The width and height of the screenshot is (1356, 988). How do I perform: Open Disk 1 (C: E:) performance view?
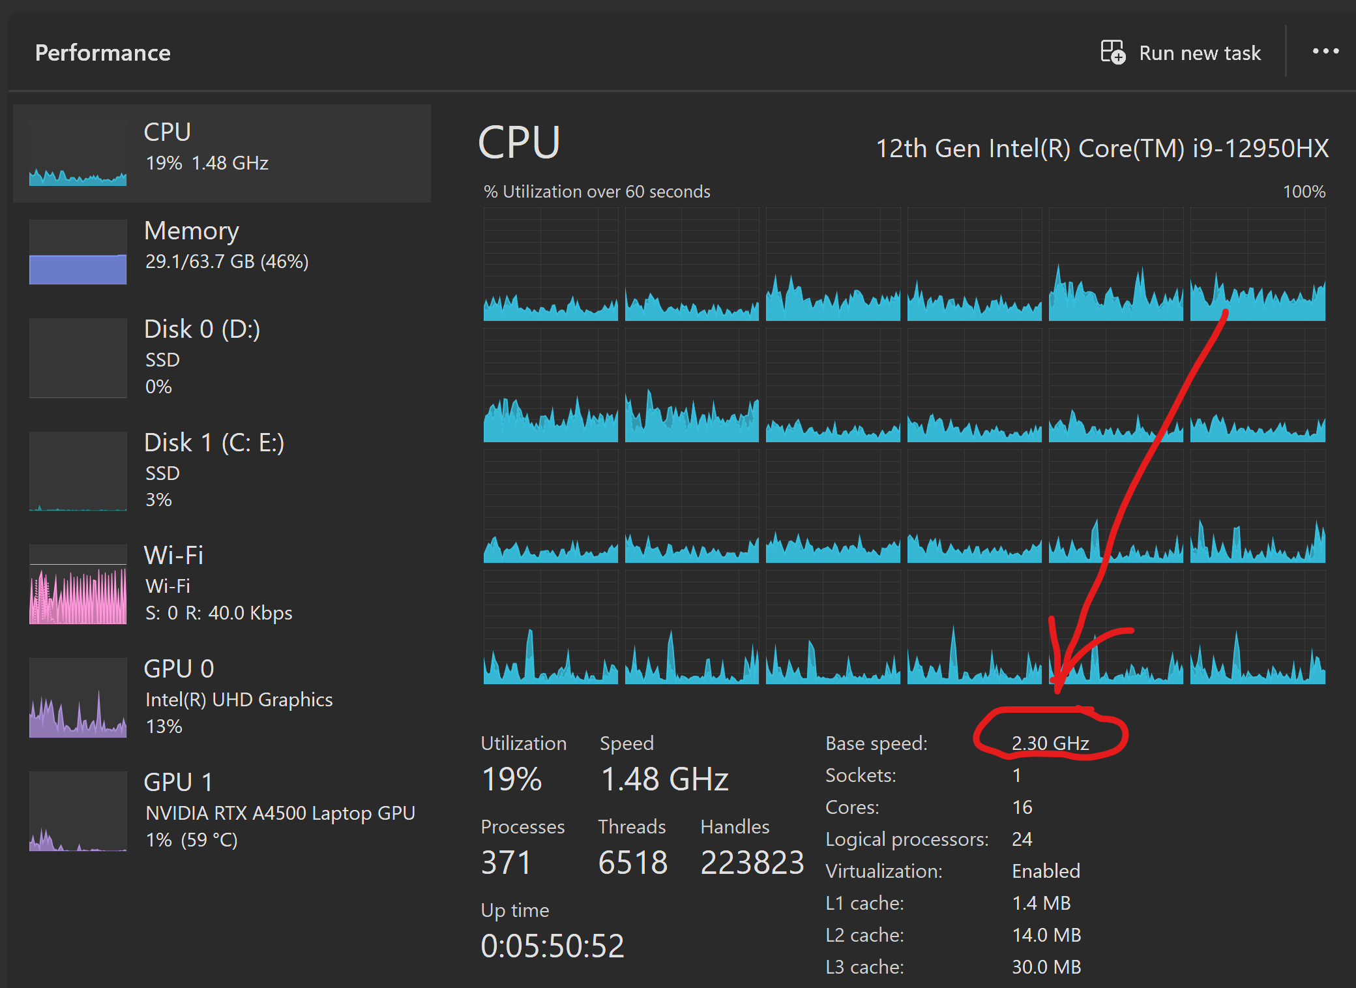pyautogui.click(x=222, y=470)
